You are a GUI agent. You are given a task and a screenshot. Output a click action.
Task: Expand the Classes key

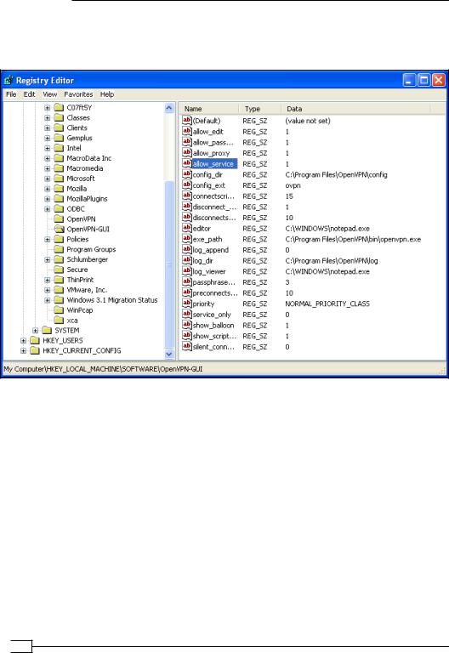[48, 118]
